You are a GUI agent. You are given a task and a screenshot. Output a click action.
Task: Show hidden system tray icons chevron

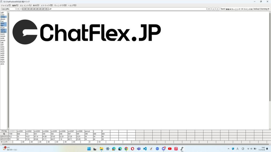[x=228, y=149]
